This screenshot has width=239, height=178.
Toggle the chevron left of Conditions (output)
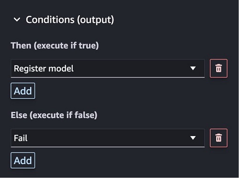pyautogui.click(x=17, y=20)
